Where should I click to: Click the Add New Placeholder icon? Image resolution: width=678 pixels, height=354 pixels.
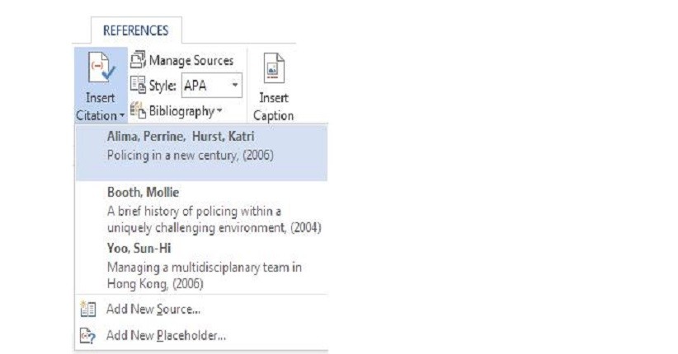click(88, 335)
